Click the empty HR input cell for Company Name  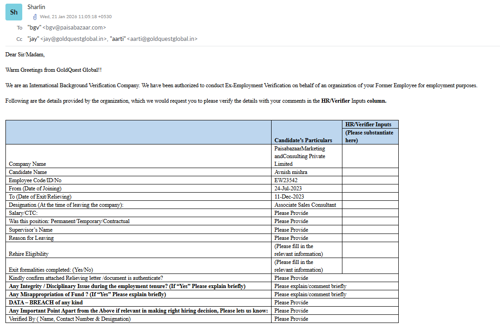pyautogui.click(x=370, y=156)
